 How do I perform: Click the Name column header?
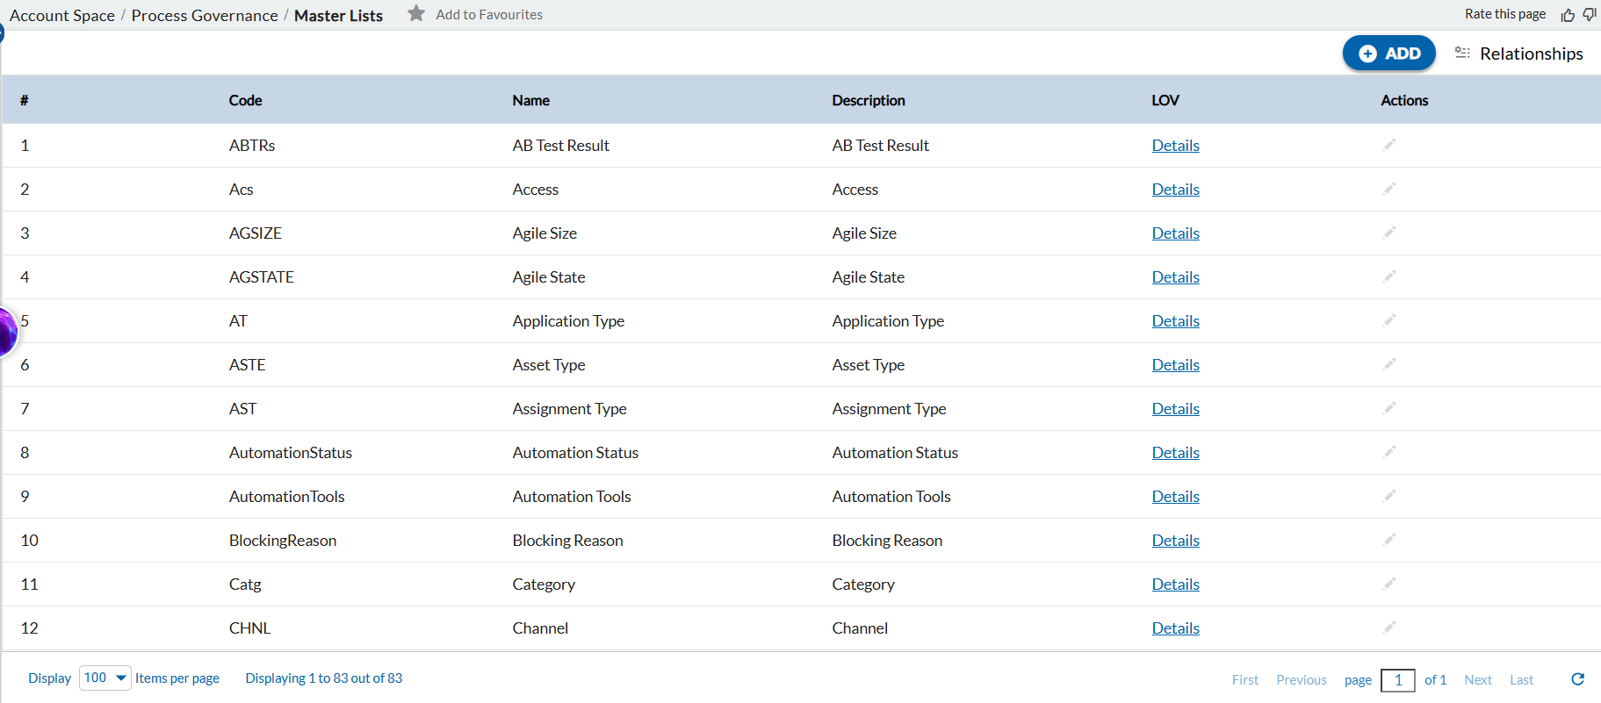tap(530, 100)
